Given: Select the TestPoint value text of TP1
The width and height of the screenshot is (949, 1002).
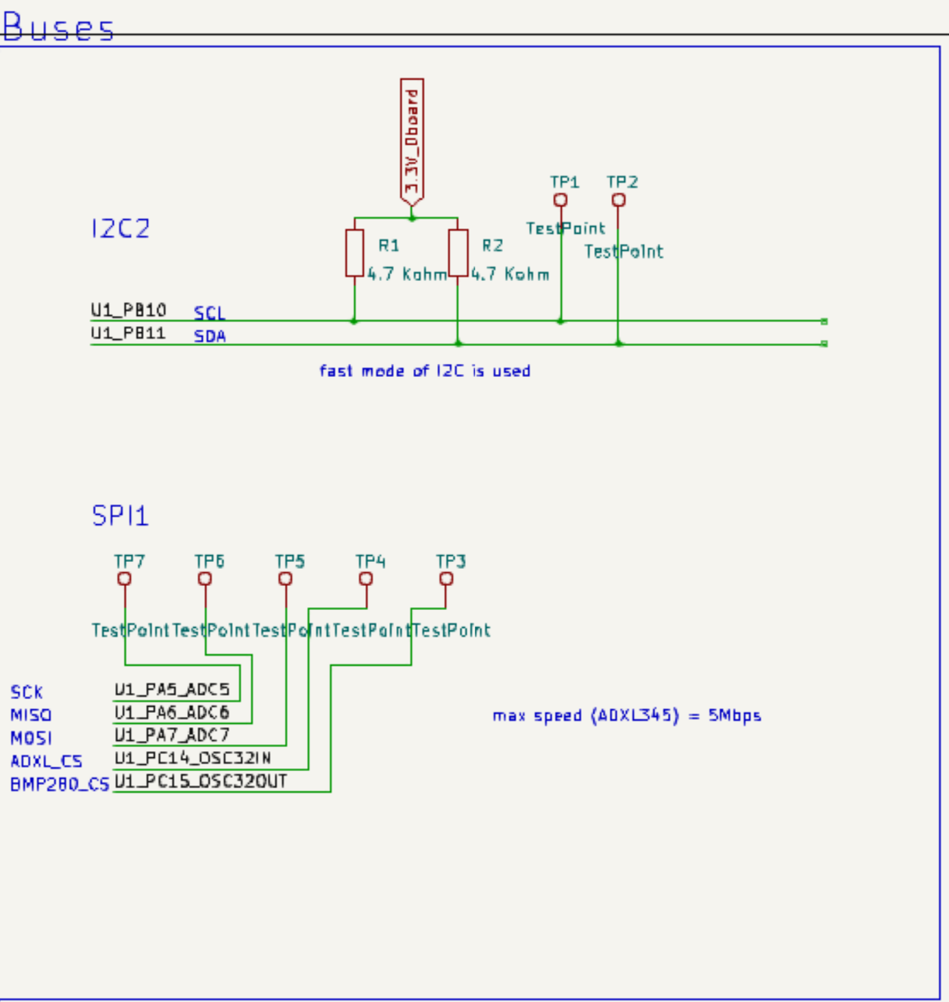Looking at the screenshot, I should [566, 228].
